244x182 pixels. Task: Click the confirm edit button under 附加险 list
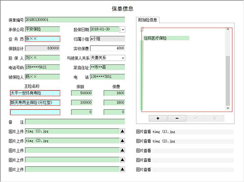pos(196,118)
